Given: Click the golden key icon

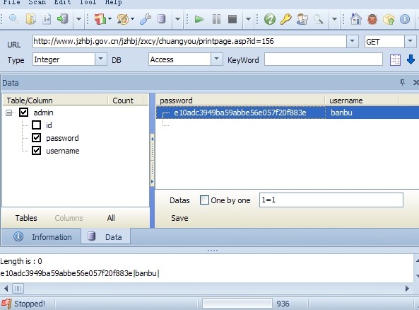Looking at the screenshot, I should pyautogui.click(x=286, y=19).
